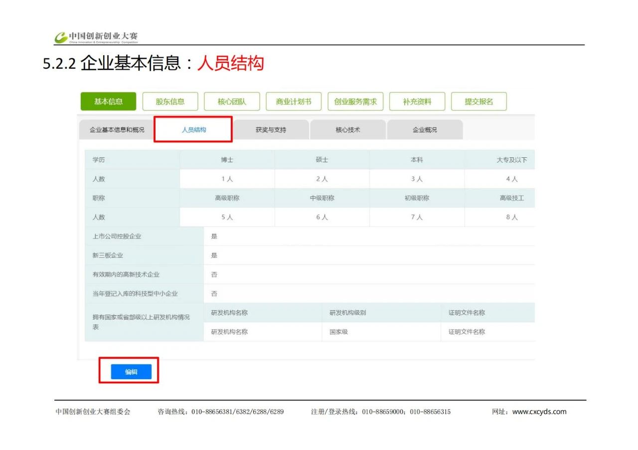Viewport: 638px width, 450px height.
Task: Open the 基本信息 main tab
Action: pyautogui.click(x=108, y=102)
